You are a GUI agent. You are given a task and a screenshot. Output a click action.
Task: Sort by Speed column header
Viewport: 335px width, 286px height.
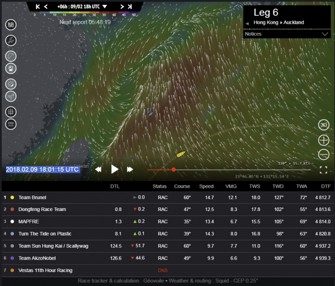click(207, 187)
